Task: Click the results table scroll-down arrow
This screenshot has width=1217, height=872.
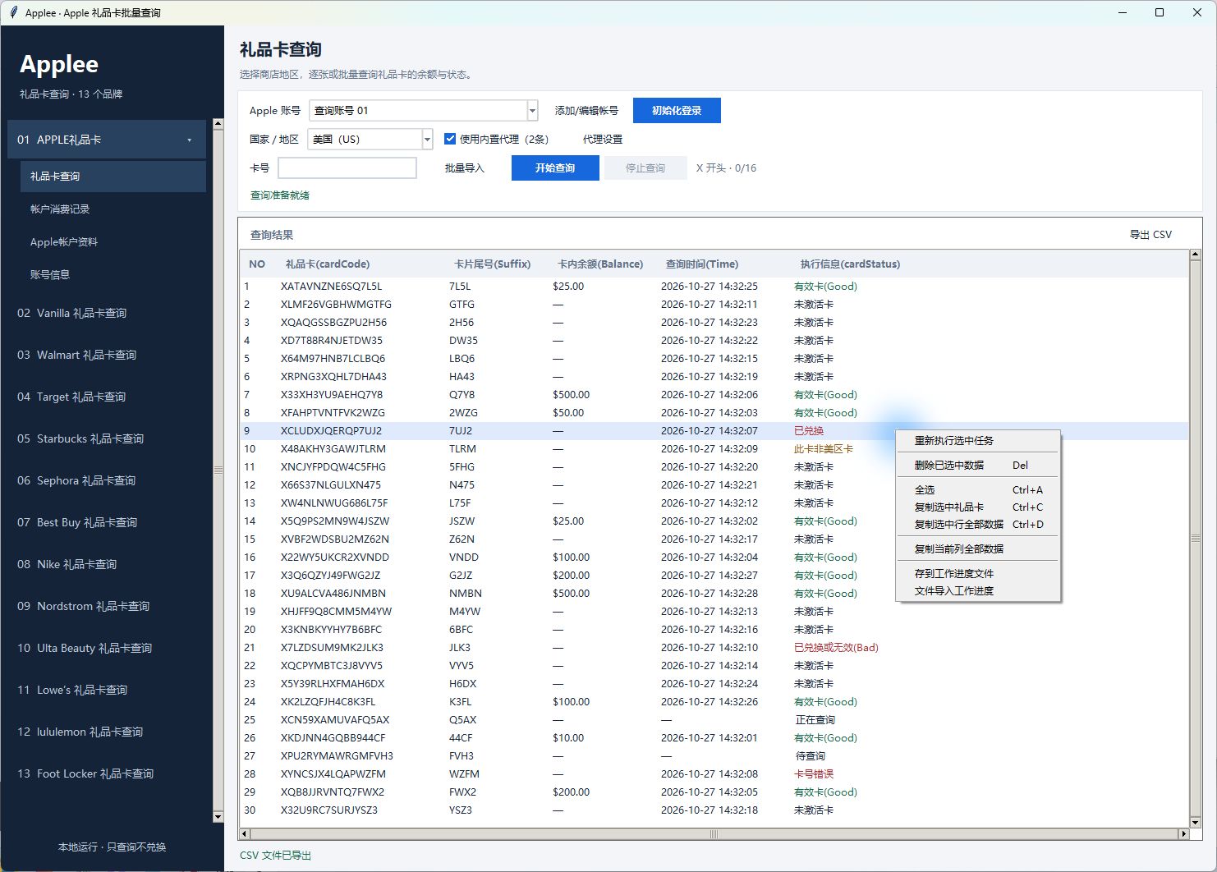Action: [x=1196, y=822]
